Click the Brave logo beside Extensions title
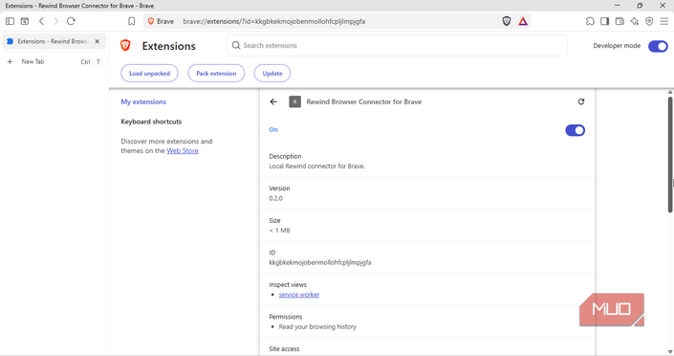Image resolution: width=674 pixels, height=356 pixels. (x=125, y=45)
